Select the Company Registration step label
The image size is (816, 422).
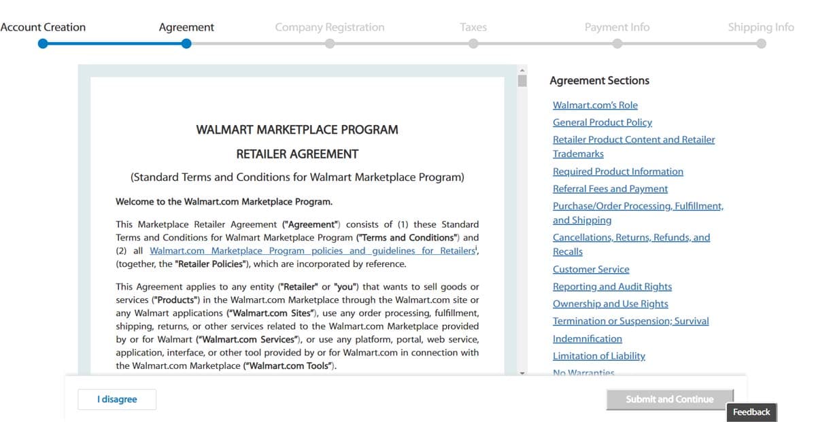pyautogui.click(x=329, y=27)
